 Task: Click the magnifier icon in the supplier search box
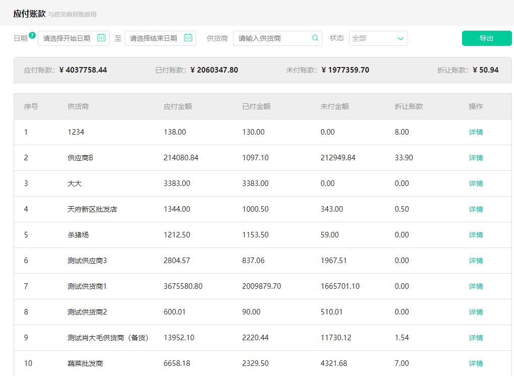[x=315, y=38]
